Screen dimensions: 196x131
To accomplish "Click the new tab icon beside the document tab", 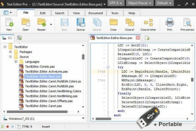I will [147, 38].
